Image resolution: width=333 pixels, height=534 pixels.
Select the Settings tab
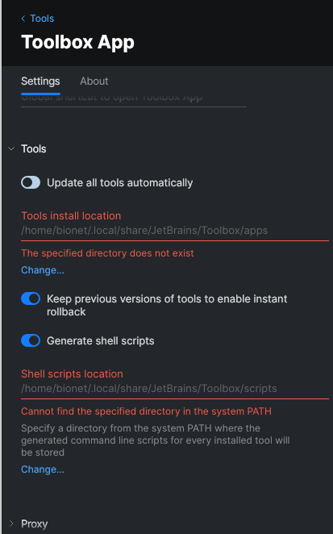point(40,81)
